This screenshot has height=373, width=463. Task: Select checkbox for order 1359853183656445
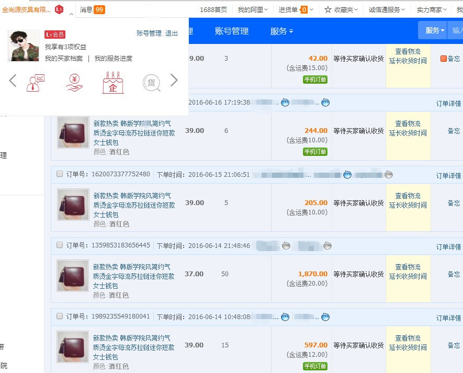pyautogui.click(x=60, y=245)
